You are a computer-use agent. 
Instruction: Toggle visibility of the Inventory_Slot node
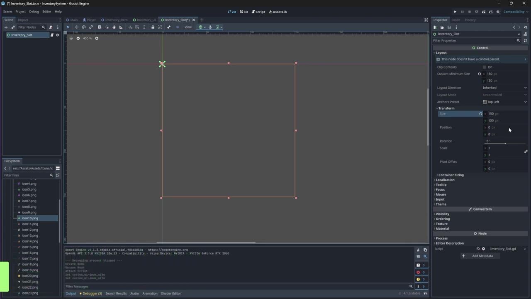[57, 35]
